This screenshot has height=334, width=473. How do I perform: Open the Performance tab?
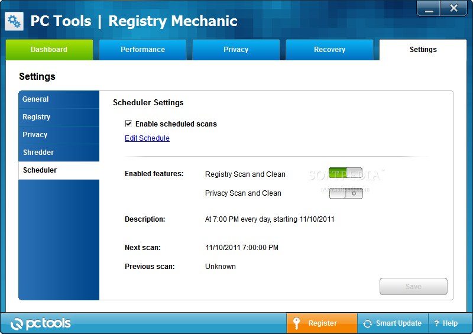(142, 50)
